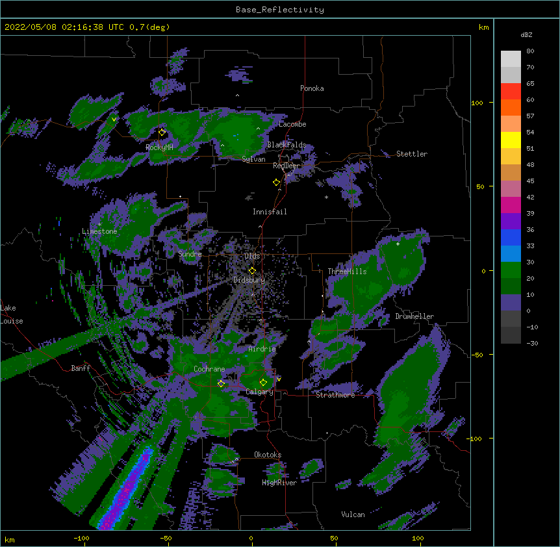The width and height of the screenshot is (560, 547).
Task: Click the yellow diamond marker above Calgary label
Action: (263, 383)
